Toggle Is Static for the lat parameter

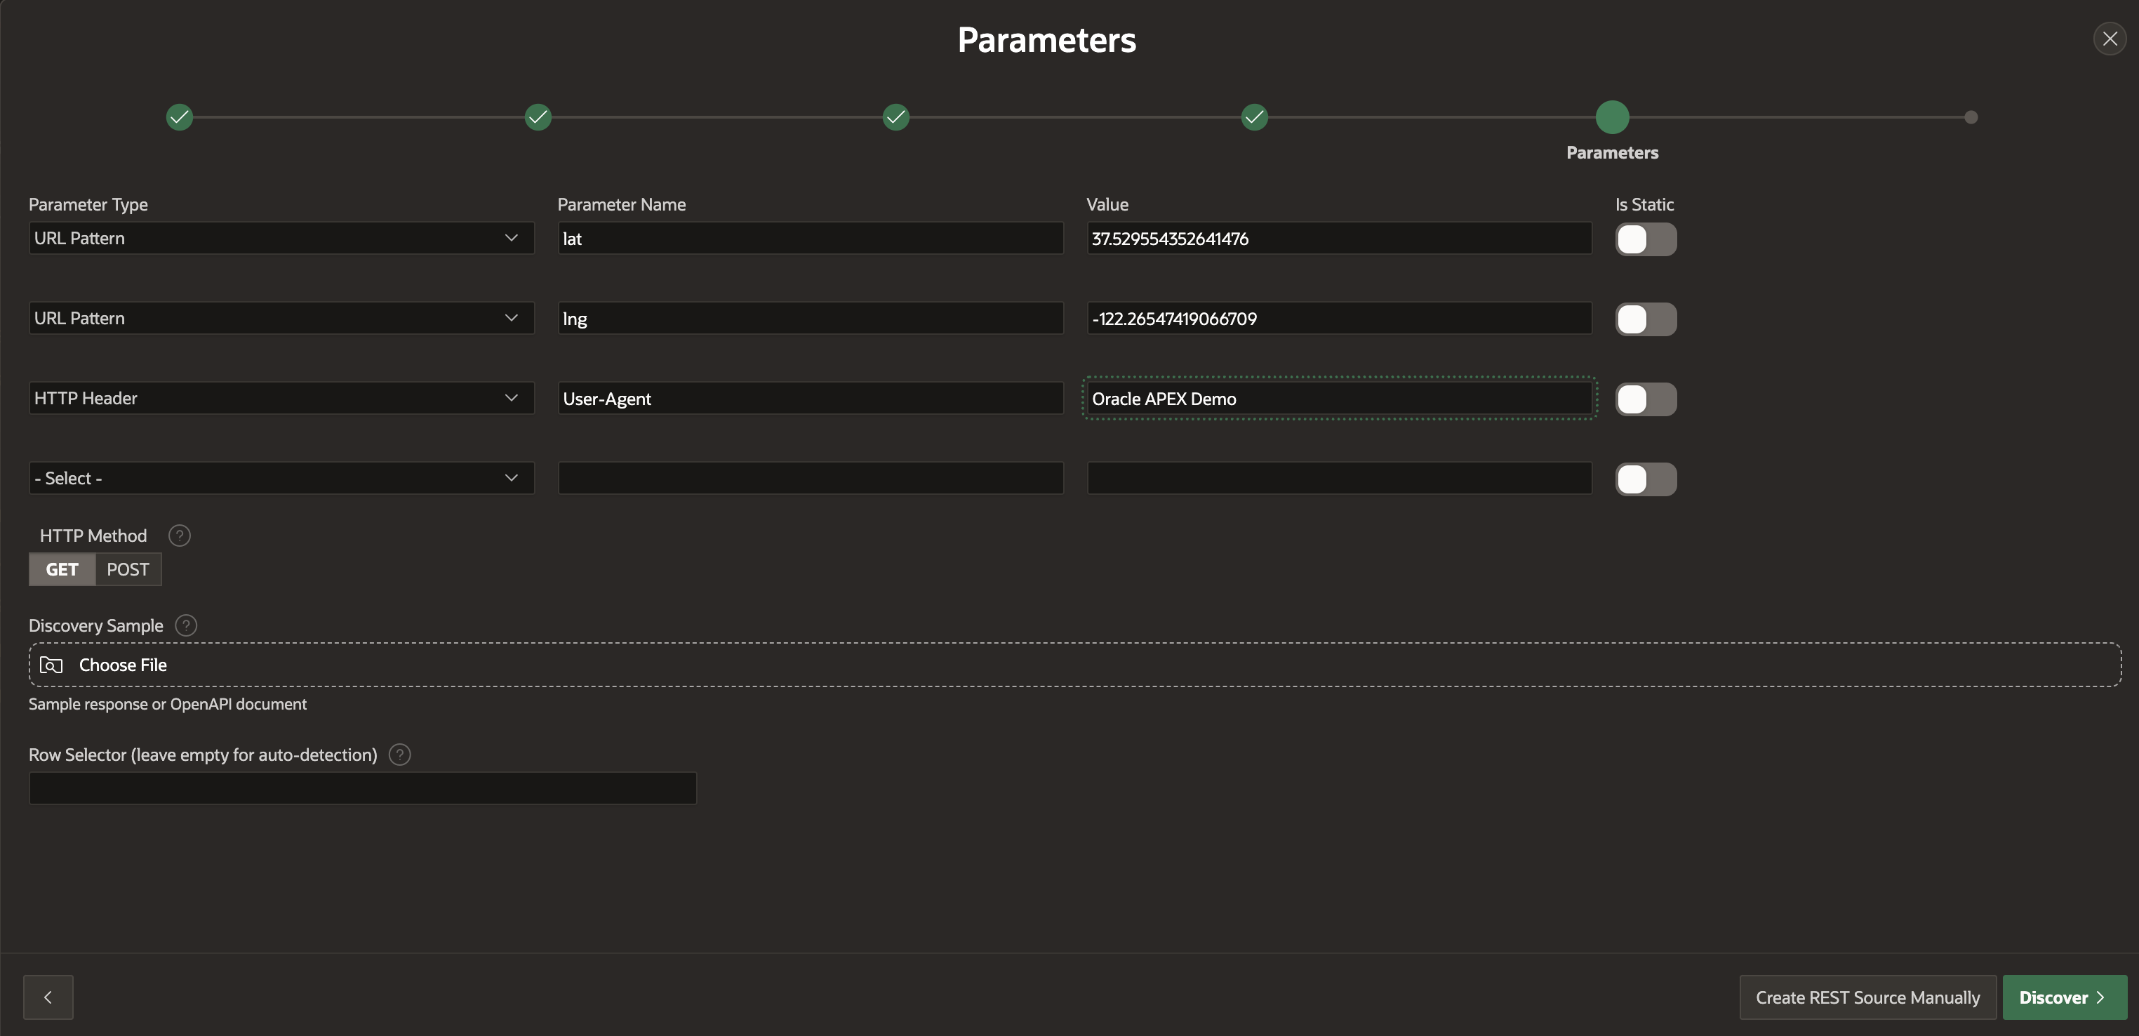1645,239
